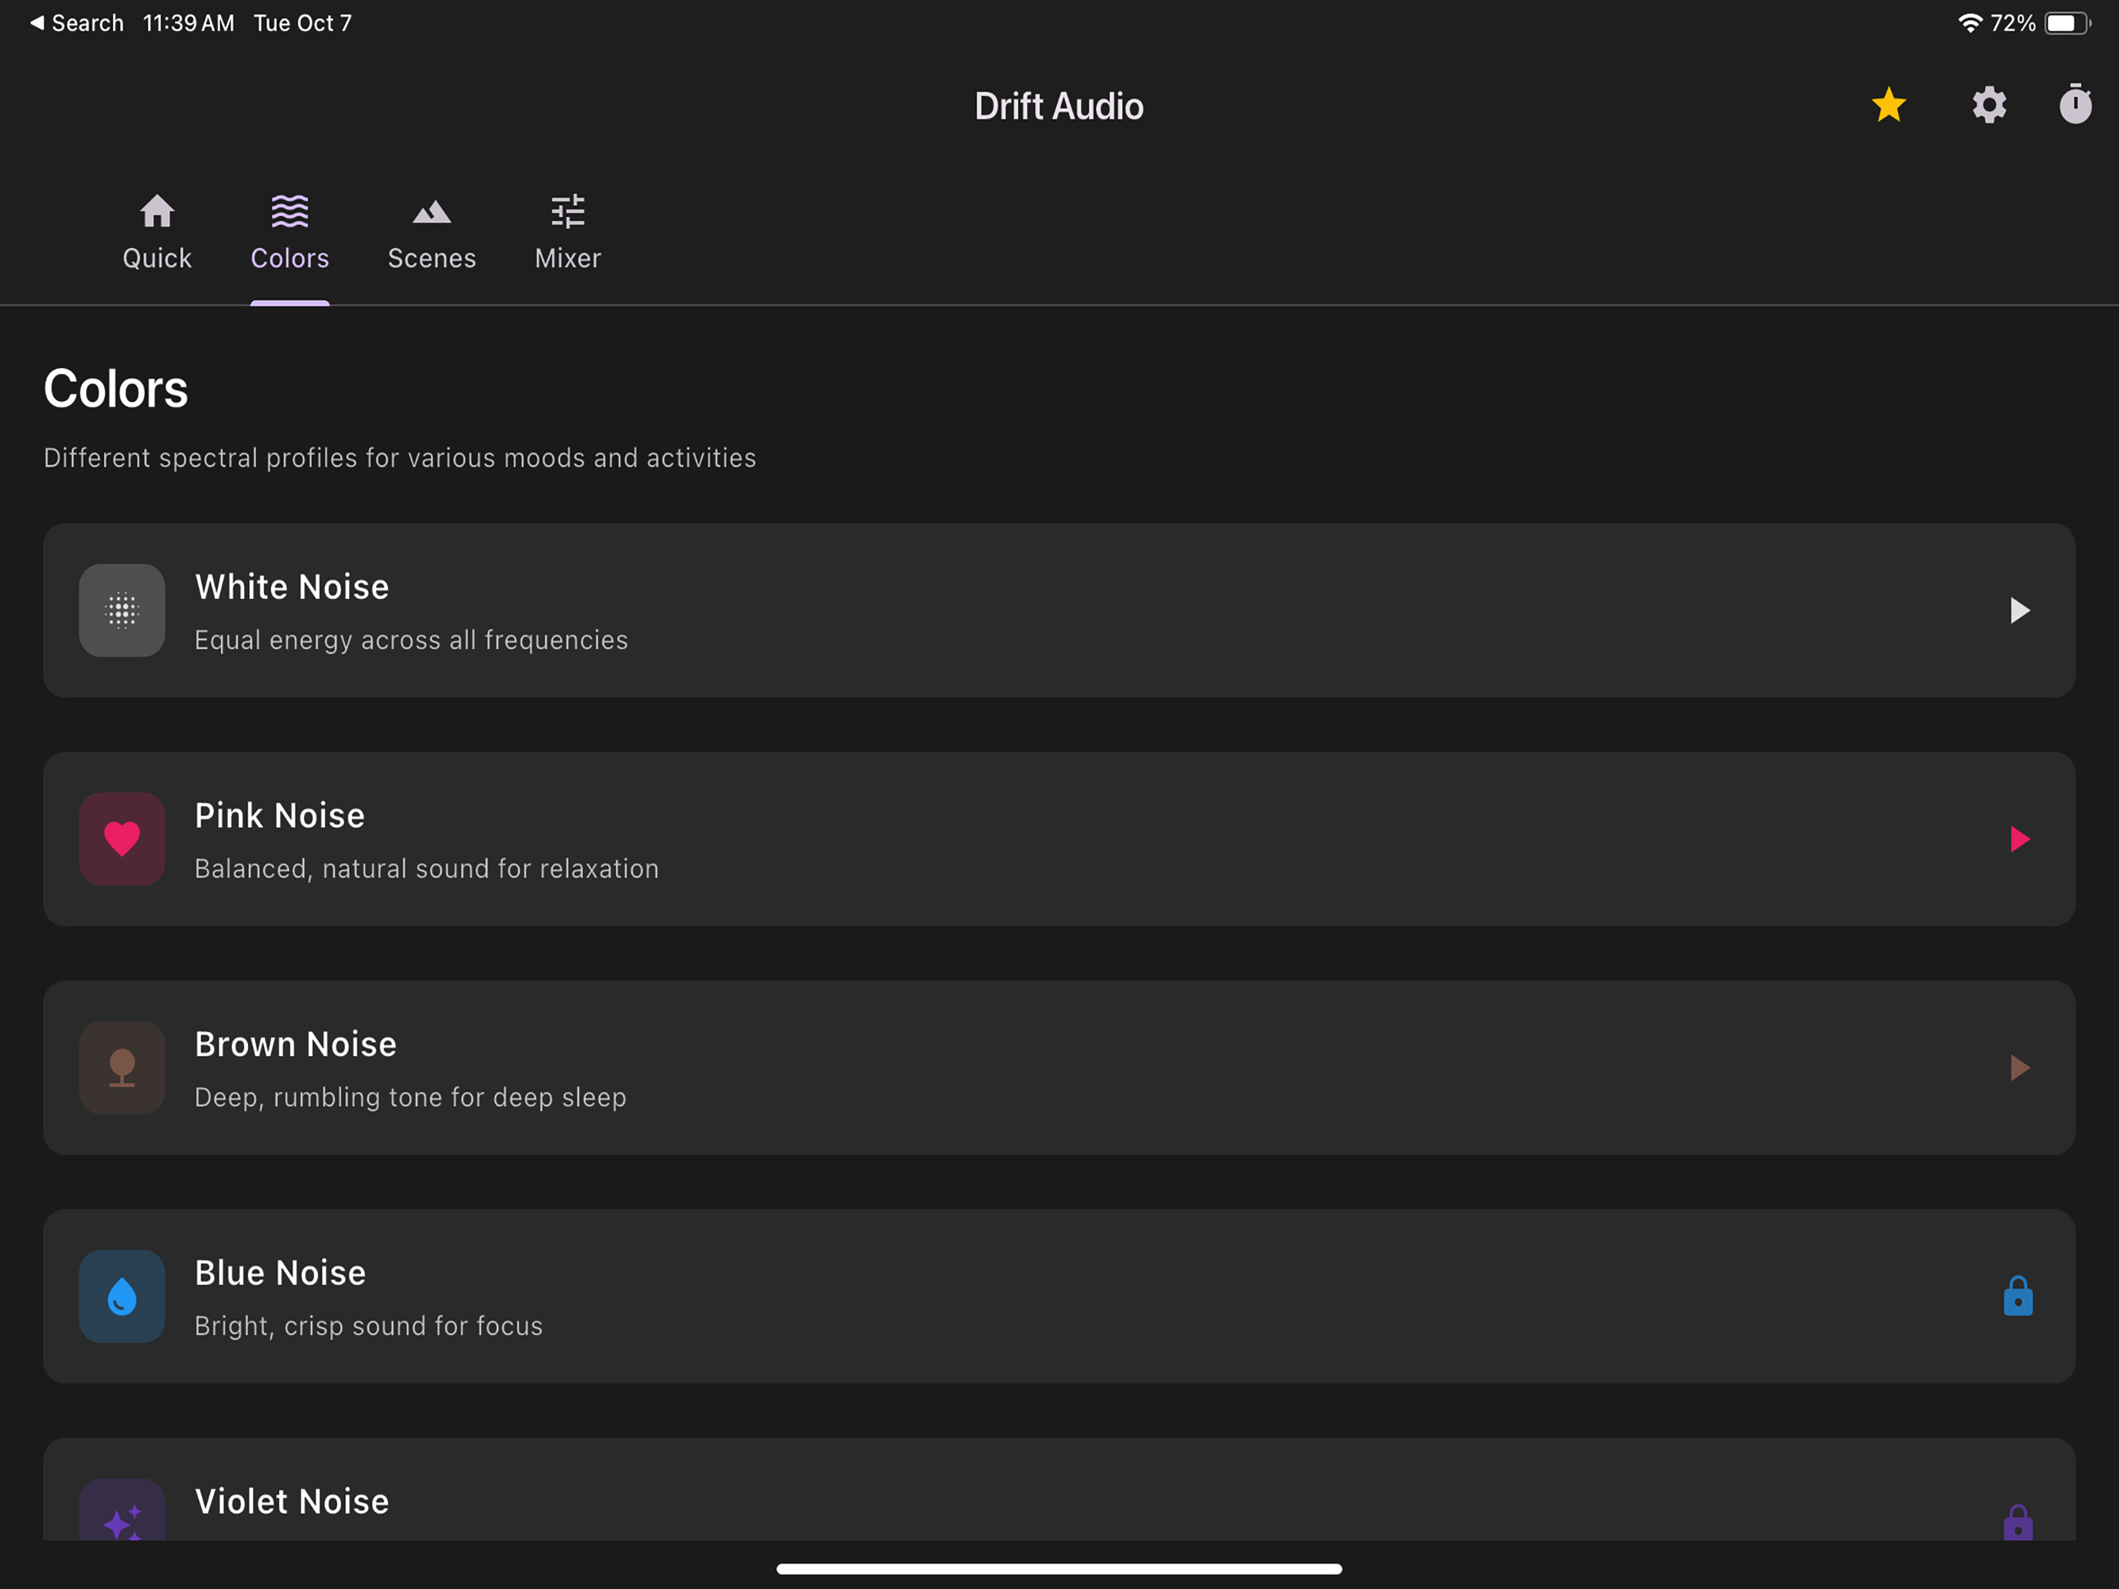Play Pink Noise
The height and width of the screenshot is (1589, 2119).
2020,839
